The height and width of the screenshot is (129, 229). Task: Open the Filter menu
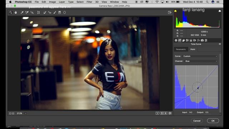[x=89, y=2]
